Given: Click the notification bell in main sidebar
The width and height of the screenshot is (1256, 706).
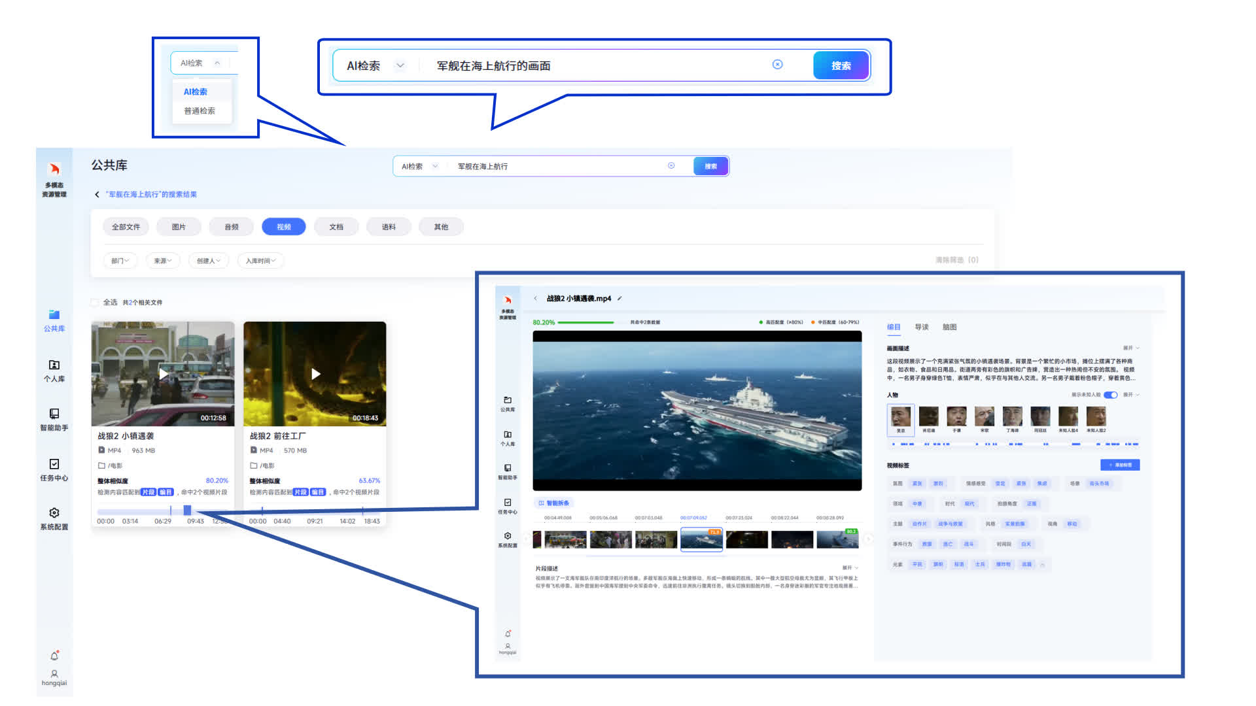Looking at the screenshot, I should tap(54, 656).
